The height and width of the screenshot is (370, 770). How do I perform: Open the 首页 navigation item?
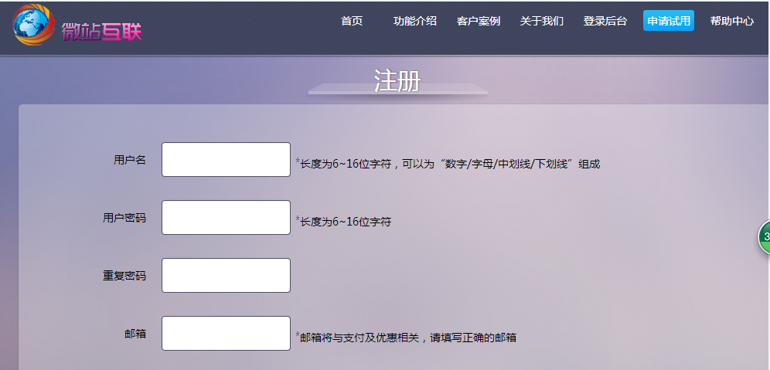(x=352, y=21)
